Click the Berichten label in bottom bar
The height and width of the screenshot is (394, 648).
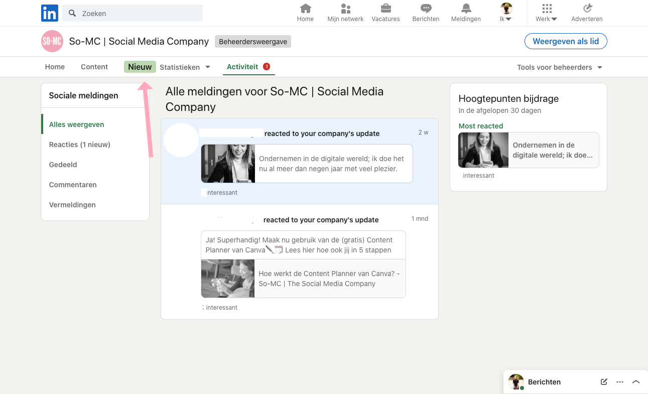544,382
